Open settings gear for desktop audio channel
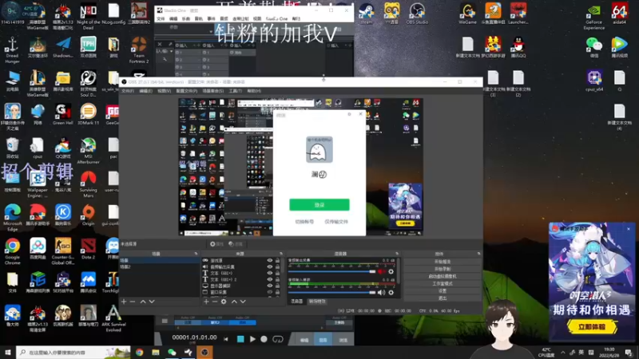The image size is (639, 359). tap(391, 271)
